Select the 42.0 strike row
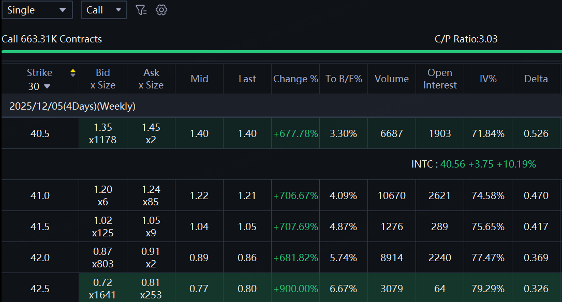The height and width of the screenshot is (302, 562). pyautogui.click(x=40, y=258)
